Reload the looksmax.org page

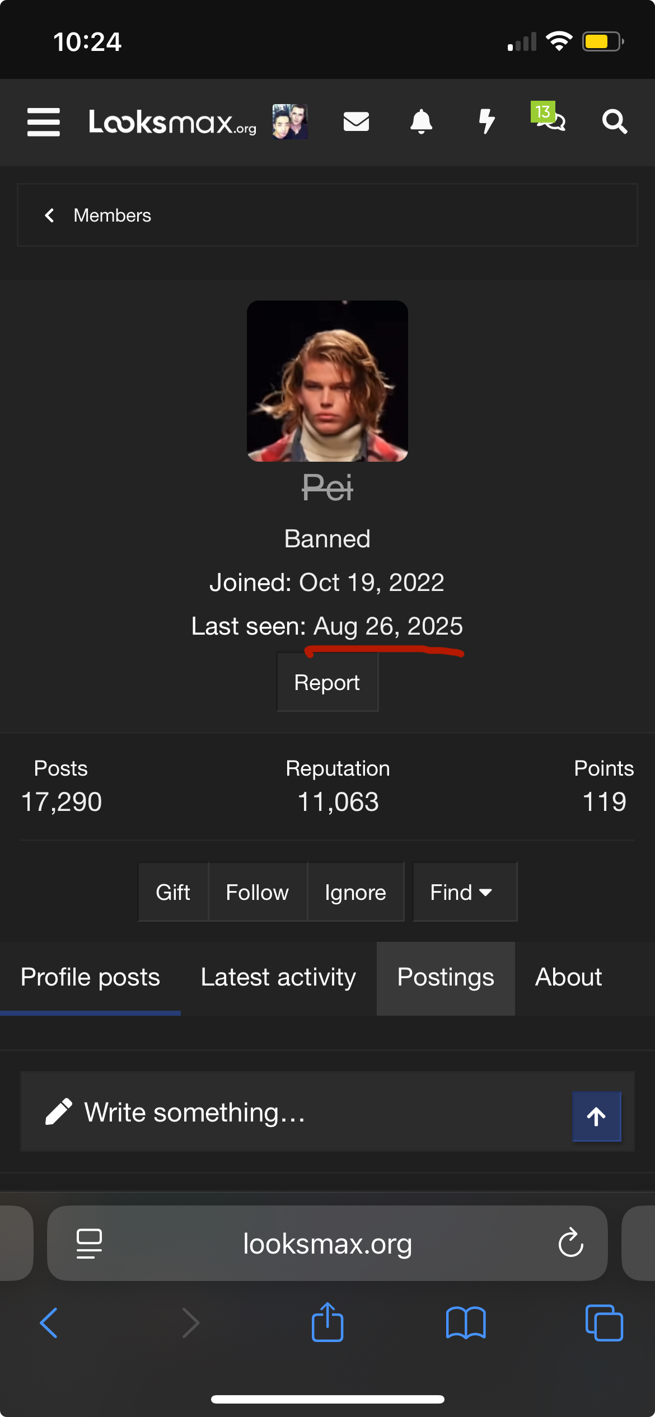click(570, 1243)
